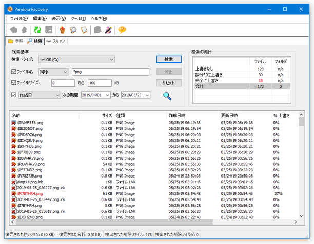The height and width of the screenshot is (244, 314).
Task: Open the 検索ドライブ OS (C:) dropdown
Action: [76, 59]
